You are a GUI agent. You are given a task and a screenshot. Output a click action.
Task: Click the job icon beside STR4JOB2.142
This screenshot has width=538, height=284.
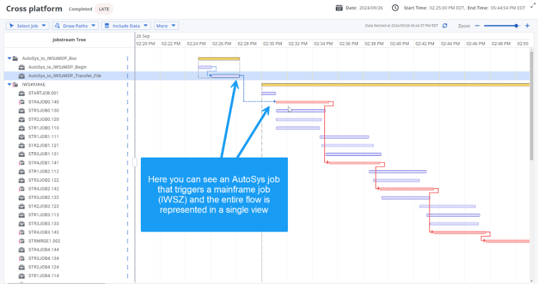22,189
